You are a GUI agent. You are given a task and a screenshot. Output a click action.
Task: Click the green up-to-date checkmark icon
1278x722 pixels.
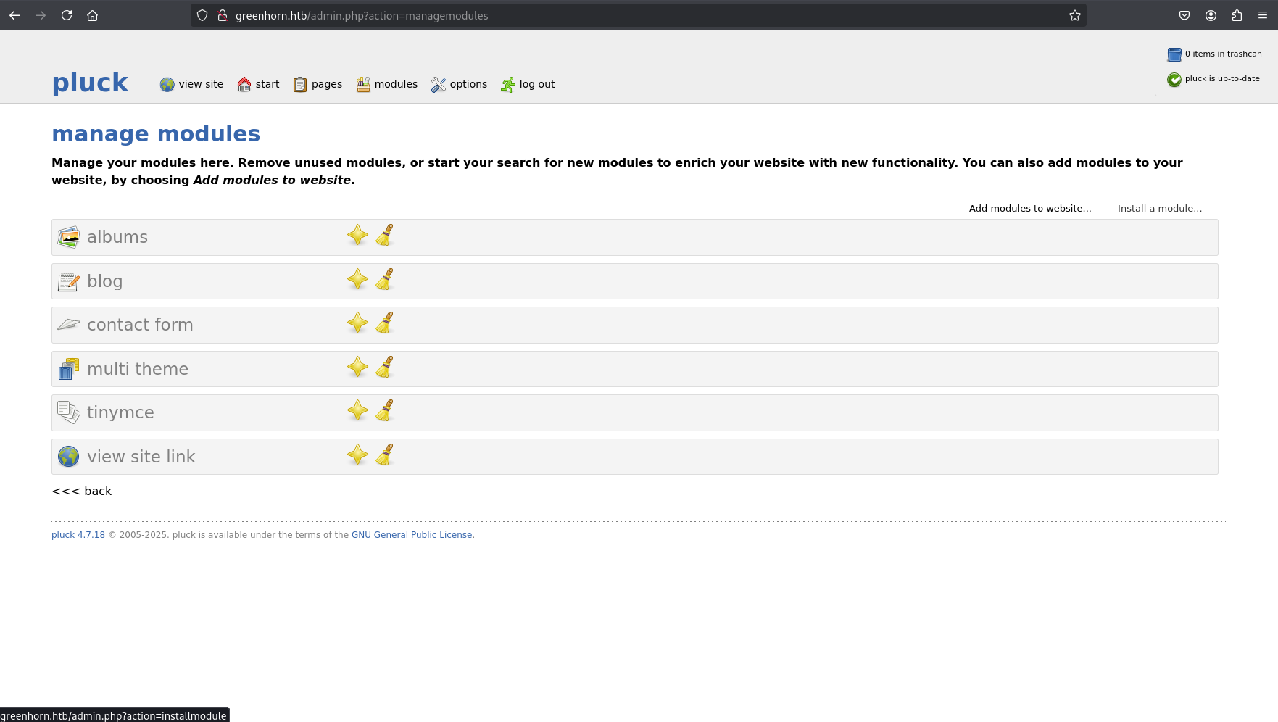point(1174,80)
